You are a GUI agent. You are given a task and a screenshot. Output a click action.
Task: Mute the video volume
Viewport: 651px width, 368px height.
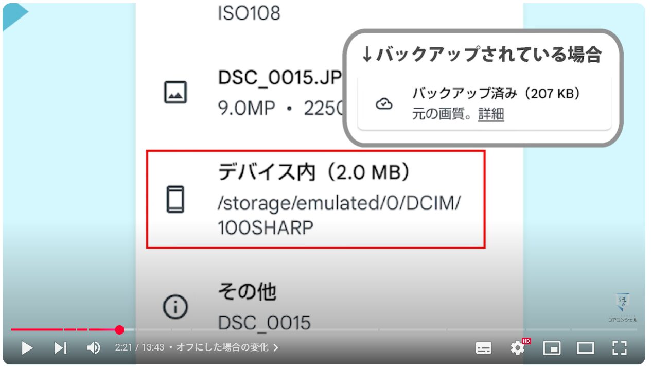coord(94,348)
